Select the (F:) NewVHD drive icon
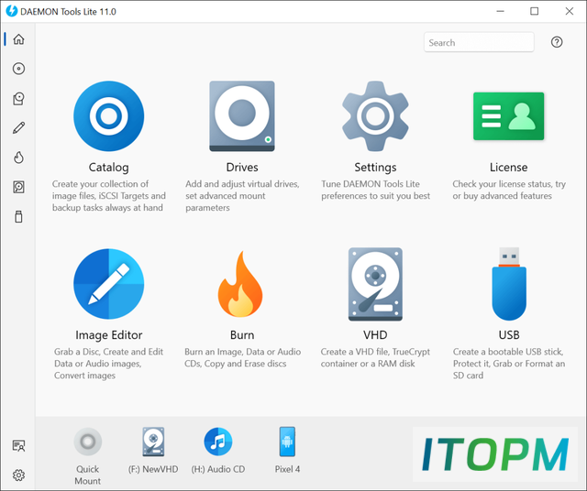 153,442
